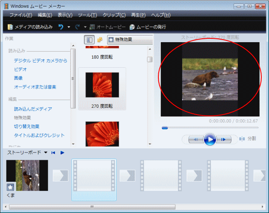The image size is (269, 213).
Task: Click effects list scroll up arrow
Action: (150, 49)
